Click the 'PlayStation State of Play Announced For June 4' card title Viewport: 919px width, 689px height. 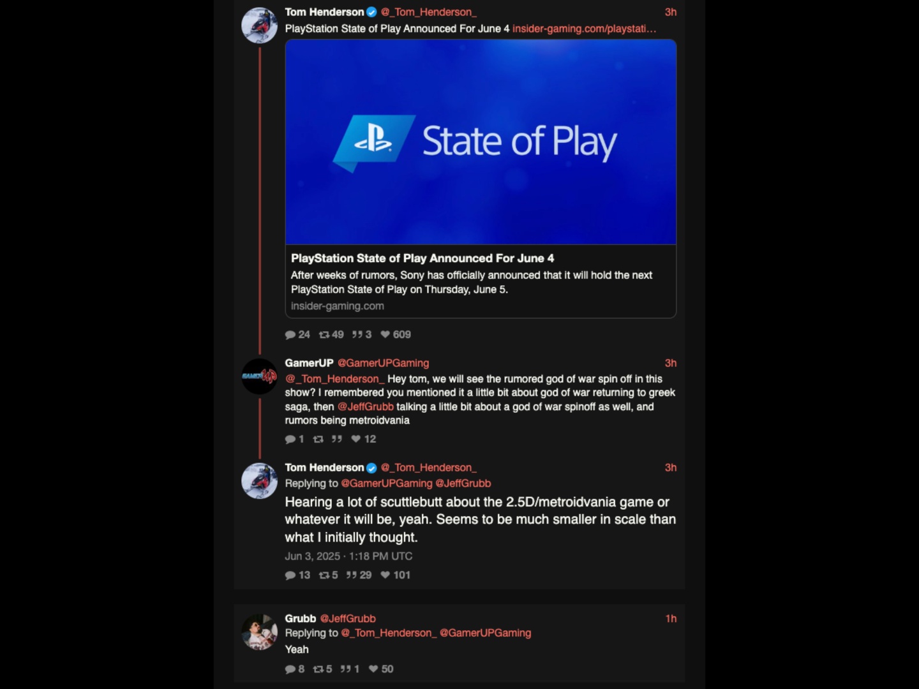(x=422, y=258)
